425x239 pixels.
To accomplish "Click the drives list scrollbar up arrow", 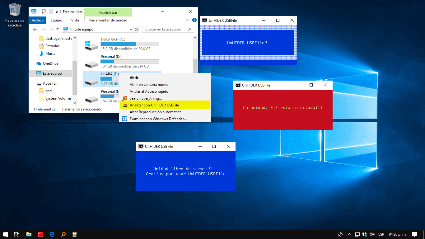I will point(195,38).
